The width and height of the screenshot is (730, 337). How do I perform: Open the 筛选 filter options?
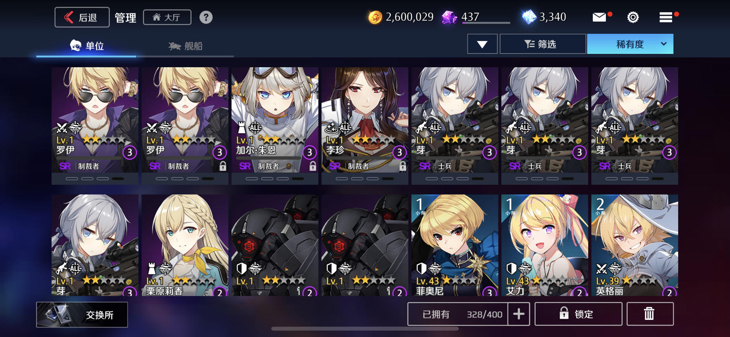(x=543, y=44)
